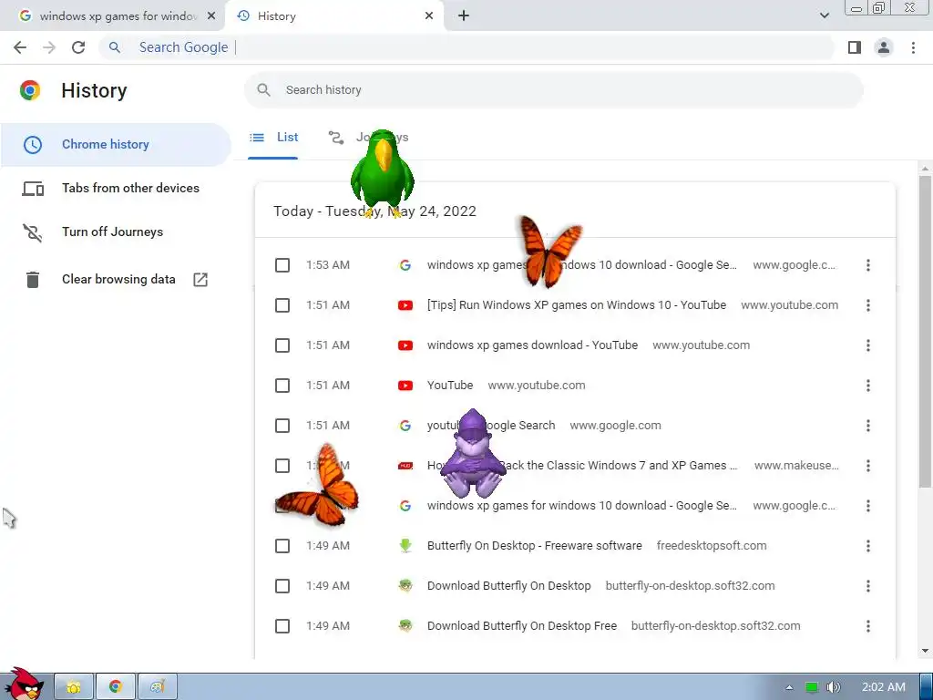
Task: Open a new tab with the plus icon
Action: (x=464, y=16)
